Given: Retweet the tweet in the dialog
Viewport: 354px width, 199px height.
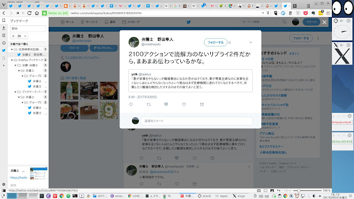Looking at the screenshot, I should [149, 104].
